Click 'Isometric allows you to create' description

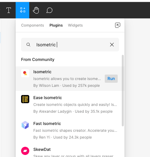point(67,79)
